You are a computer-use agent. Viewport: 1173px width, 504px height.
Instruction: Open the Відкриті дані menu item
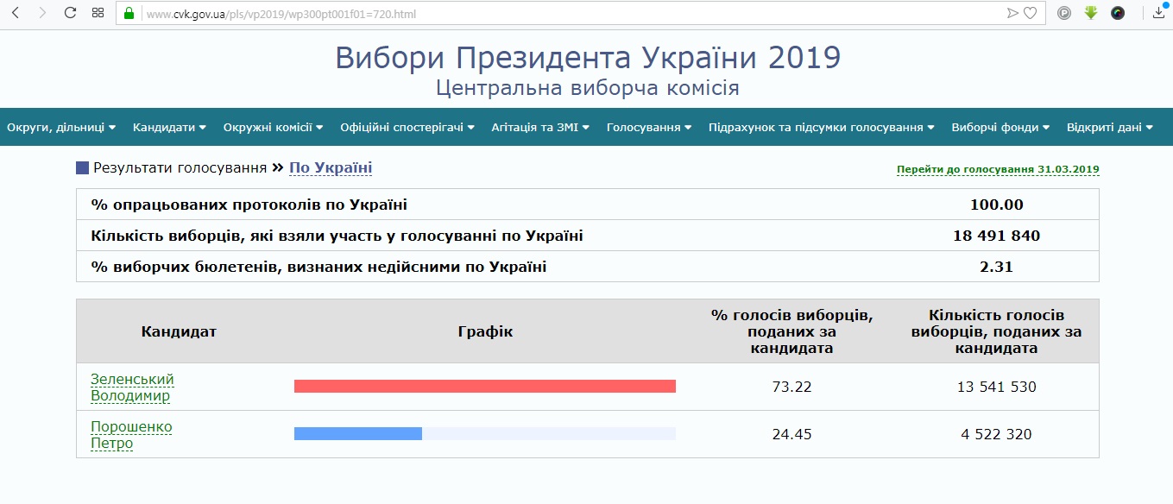(1109, 128)
